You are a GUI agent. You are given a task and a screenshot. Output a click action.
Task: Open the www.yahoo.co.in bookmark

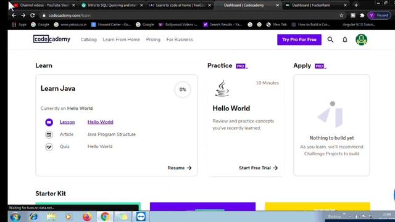(71, 25)
